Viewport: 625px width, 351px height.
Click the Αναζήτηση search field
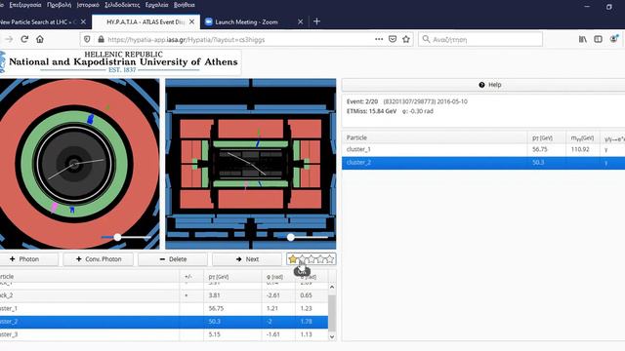(x=480, y=39)
